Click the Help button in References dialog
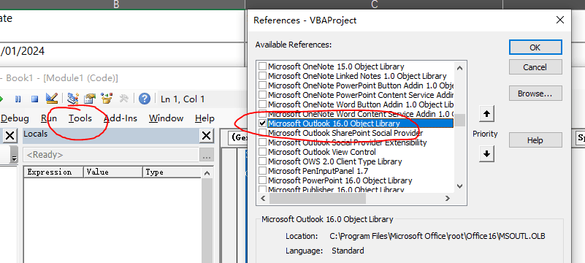Image resolution: width=585 pixels, height=263 pixels. tap(535, 140)
